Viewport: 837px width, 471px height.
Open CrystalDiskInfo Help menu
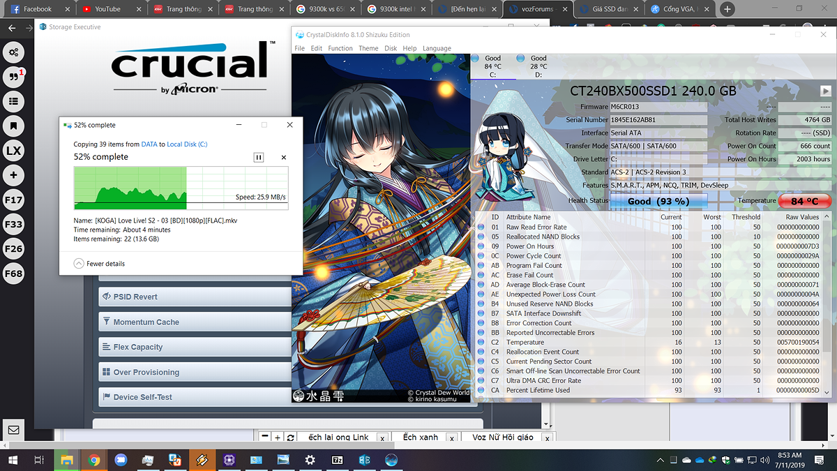[x=409, y=48]
